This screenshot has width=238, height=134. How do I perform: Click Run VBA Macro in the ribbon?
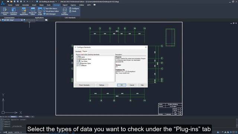[x=50, y=9]
